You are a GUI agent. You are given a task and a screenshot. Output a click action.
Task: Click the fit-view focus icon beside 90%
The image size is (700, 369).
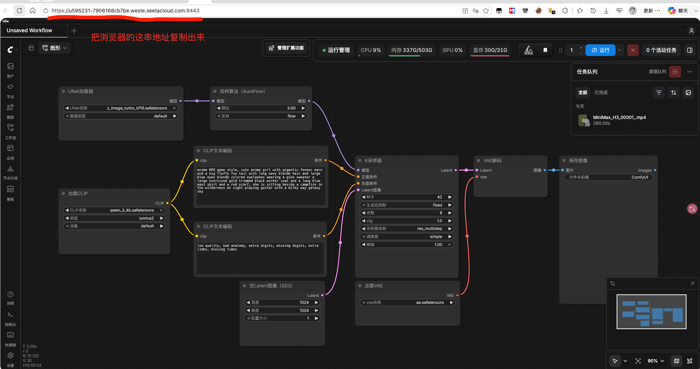(x=638, y=361)
